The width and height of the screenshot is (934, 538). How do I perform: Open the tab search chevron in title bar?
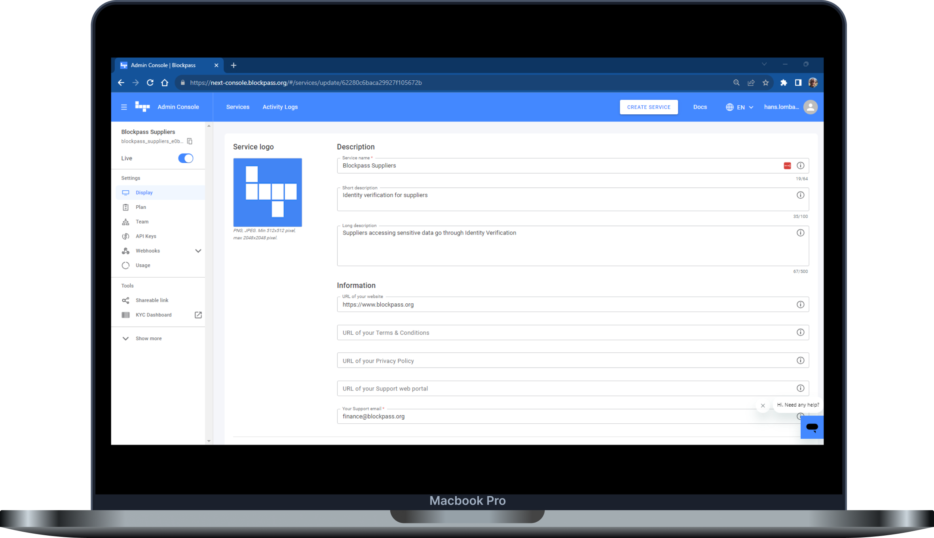[x=764, y=64]
